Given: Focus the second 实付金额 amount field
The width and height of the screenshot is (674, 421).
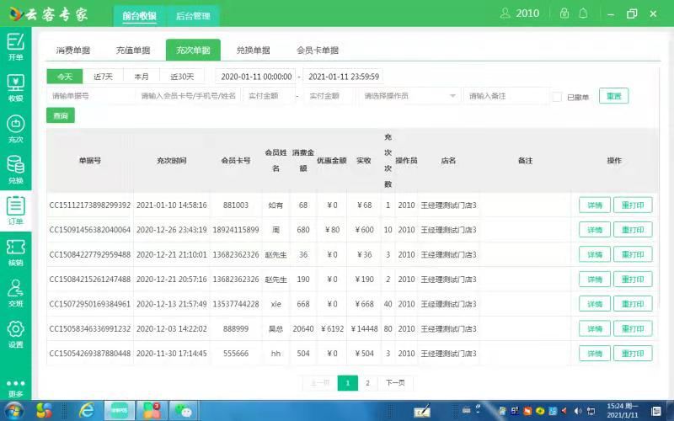Looking at the screenshot, I should [329, 96].
